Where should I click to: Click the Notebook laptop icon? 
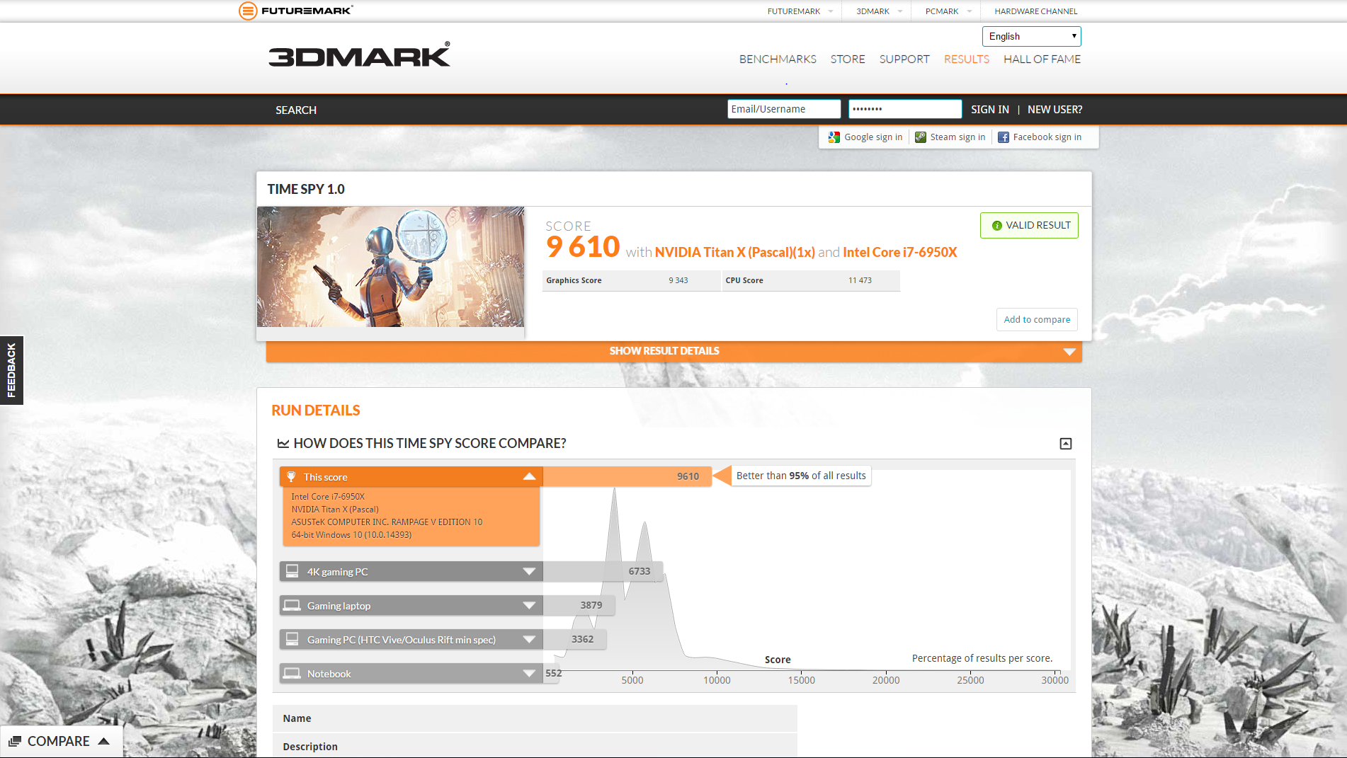(x=292, y=673)
